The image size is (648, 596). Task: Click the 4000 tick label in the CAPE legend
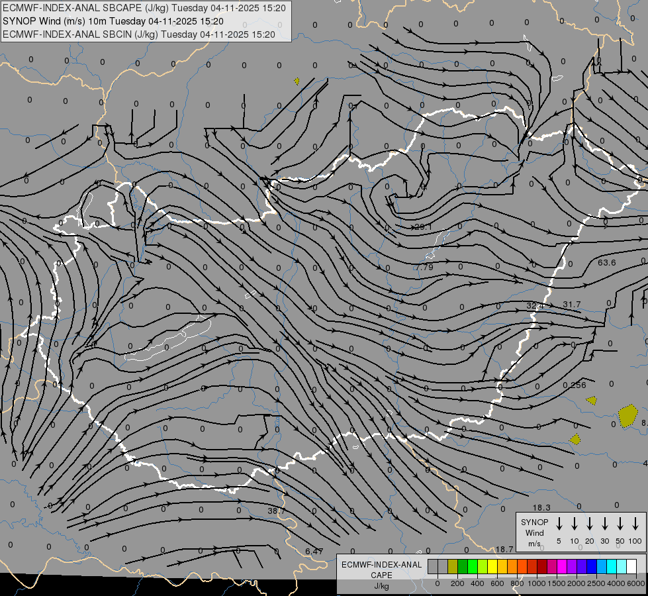(616, 583)
